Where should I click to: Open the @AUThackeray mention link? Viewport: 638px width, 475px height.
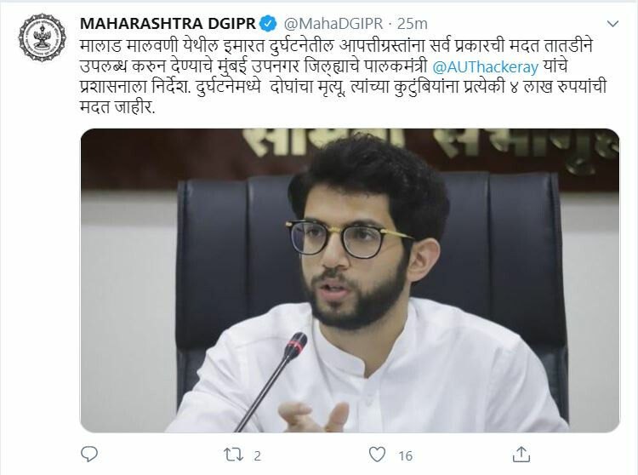coord(486,66)
